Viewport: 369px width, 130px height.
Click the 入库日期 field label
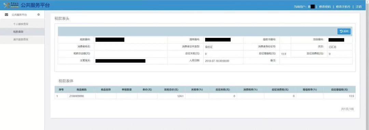coord(195,61)
